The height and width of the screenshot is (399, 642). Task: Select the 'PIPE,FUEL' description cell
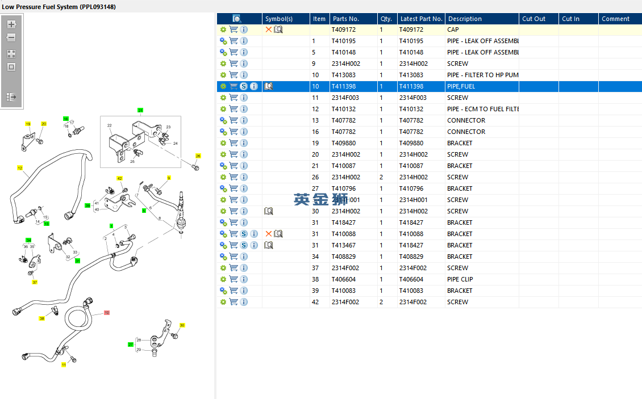[x=482, y=86]
